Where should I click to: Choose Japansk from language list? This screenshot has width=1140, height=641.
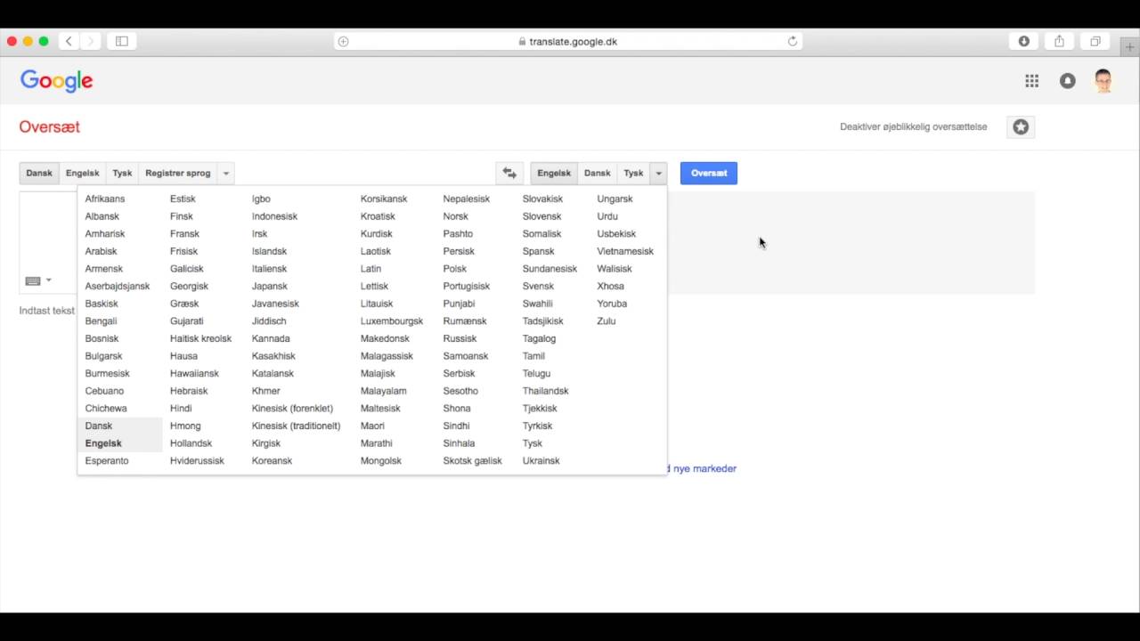tap(269, 286)
